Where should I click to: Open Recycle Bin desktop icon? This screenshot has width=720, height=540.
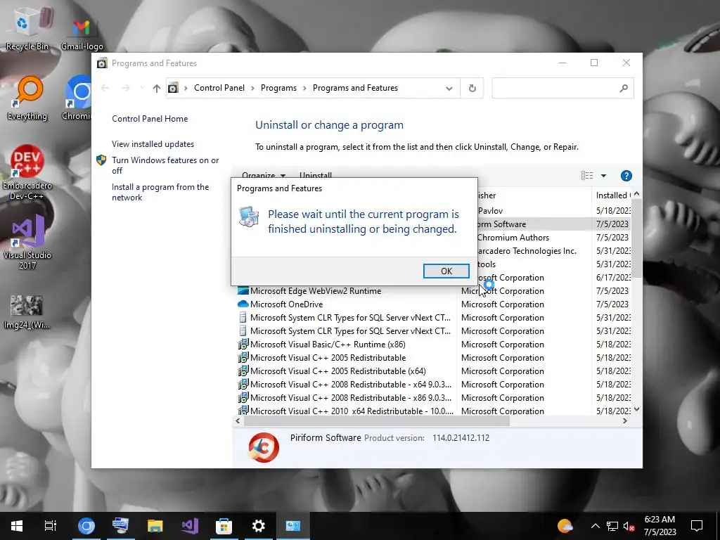27,30
